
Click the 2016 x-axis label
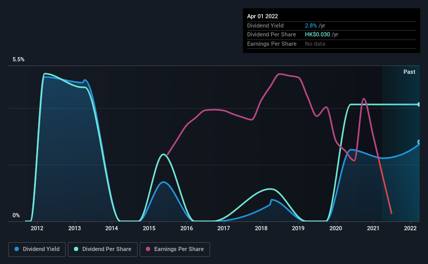click(x=187, y=228)
